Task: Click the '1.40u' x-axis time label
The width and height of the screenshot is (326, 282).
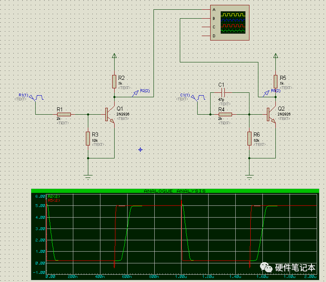Action: coord(235,277)
